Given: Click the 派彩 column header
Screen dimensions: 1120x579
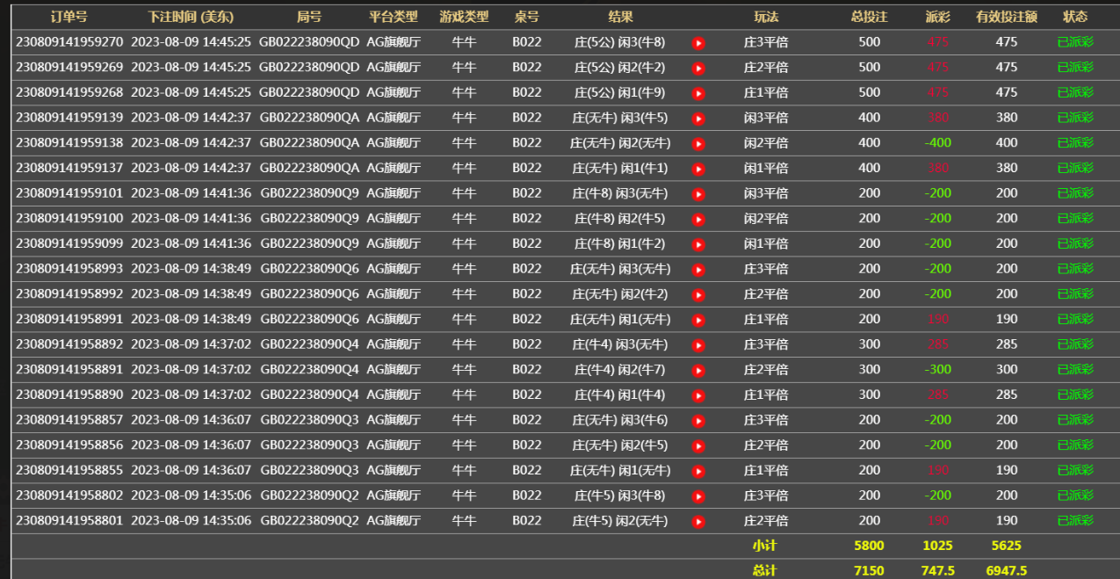Looking at the screenshot, I should point(937,17).
